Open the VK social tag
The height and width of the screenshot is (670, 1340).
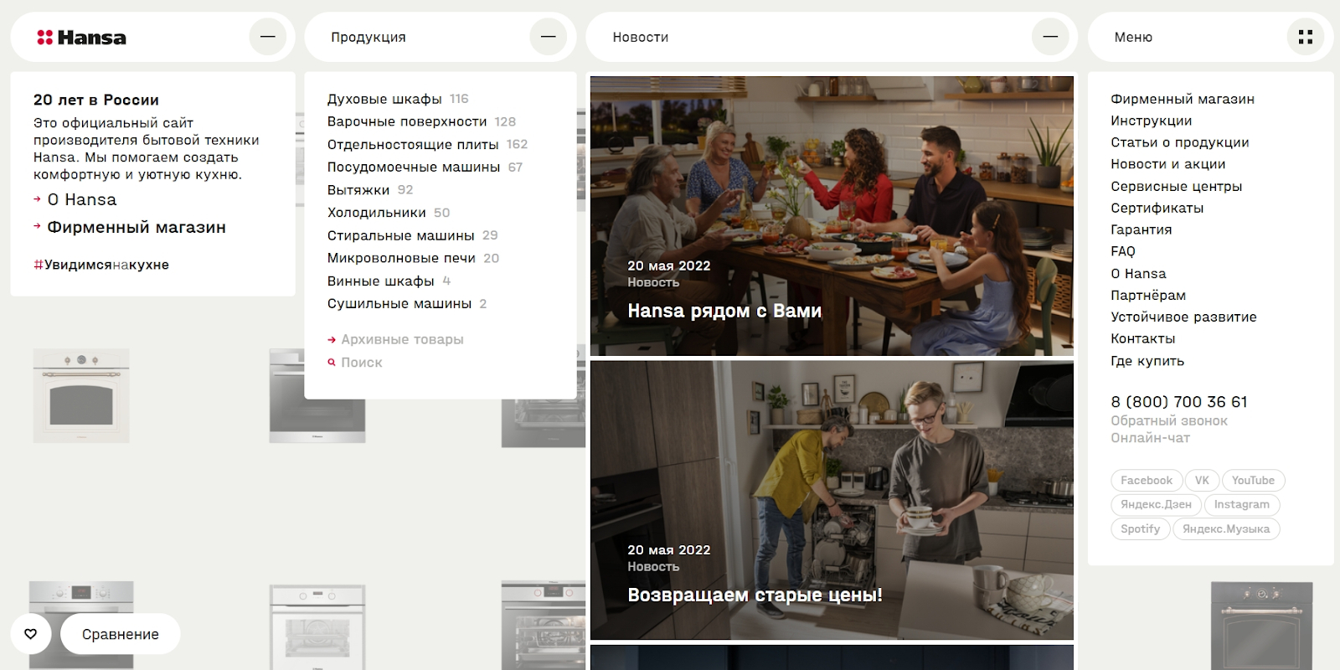pyautogui.click(x=1202, y=481)
